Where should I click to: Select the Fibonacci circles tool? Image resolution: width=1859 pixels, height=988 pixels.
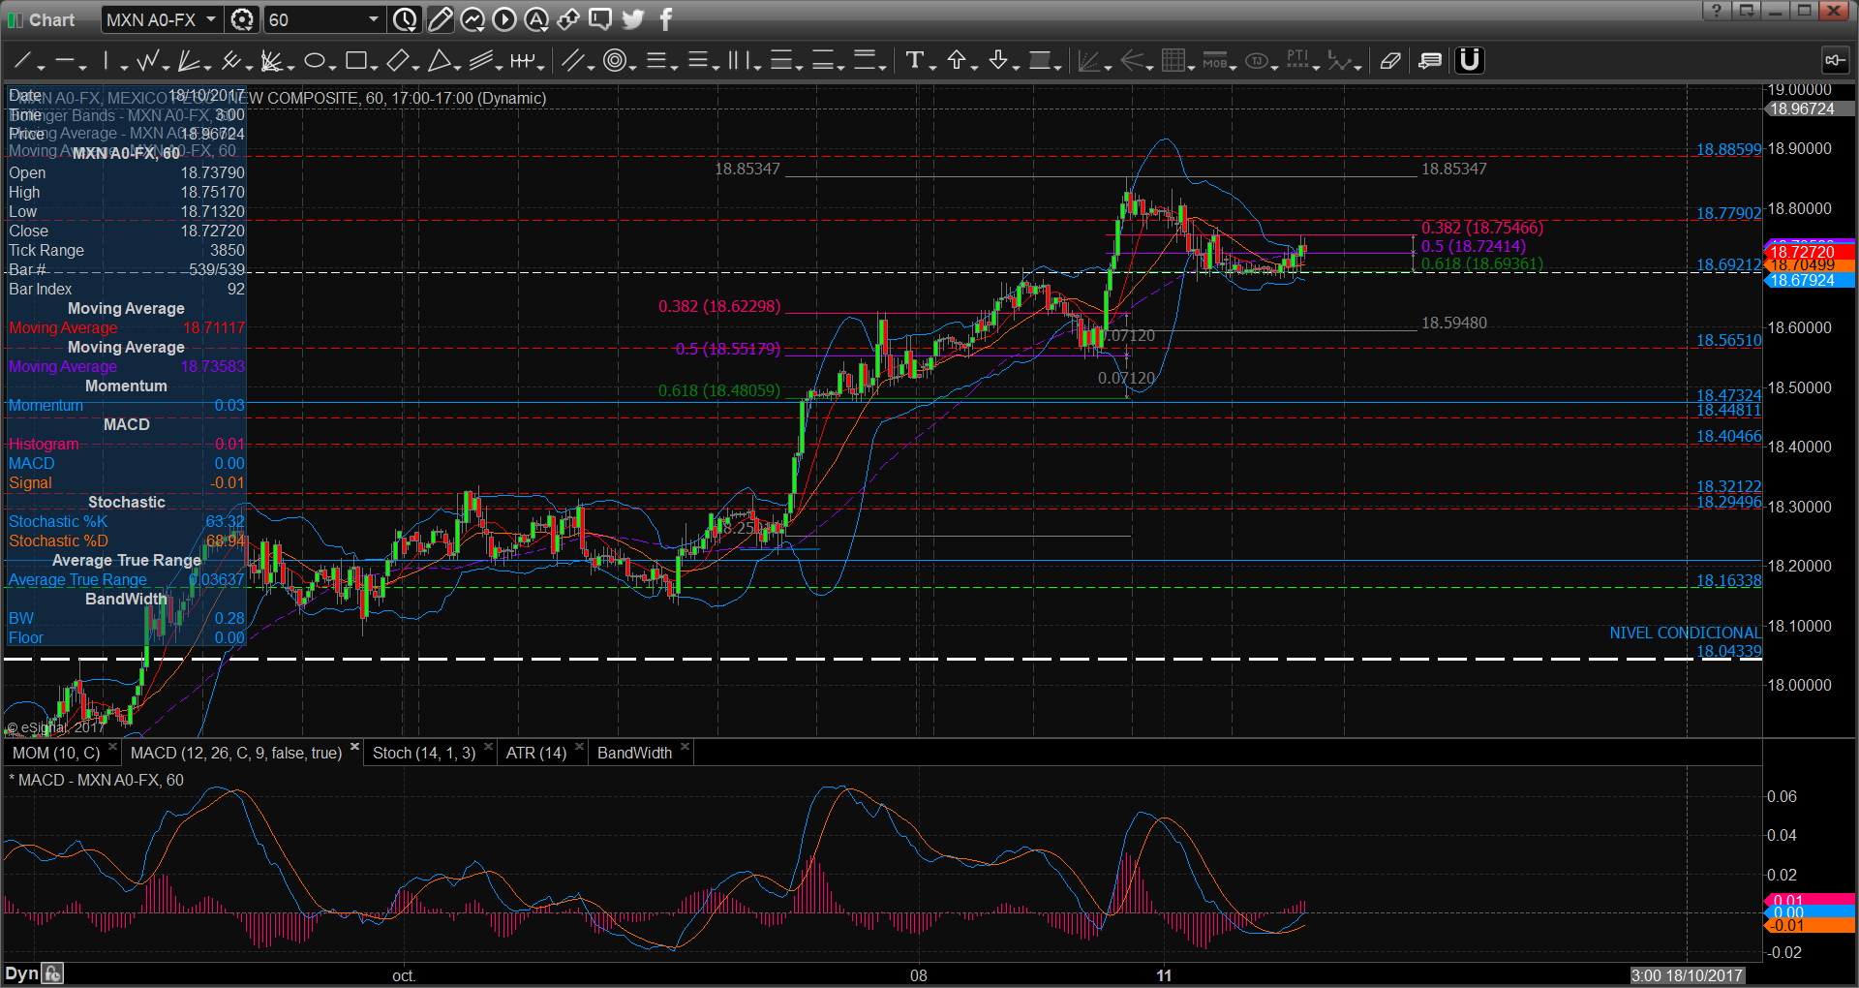tap(613, 61)
